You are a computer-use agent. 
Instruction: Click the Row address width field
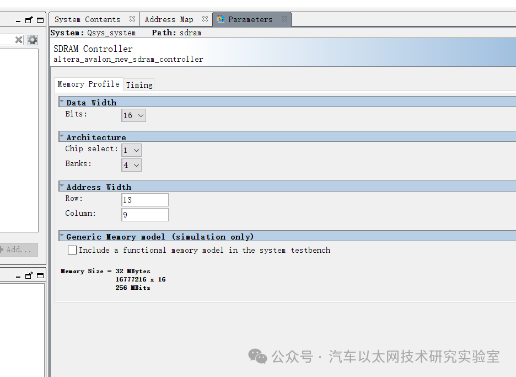(145, 200)
